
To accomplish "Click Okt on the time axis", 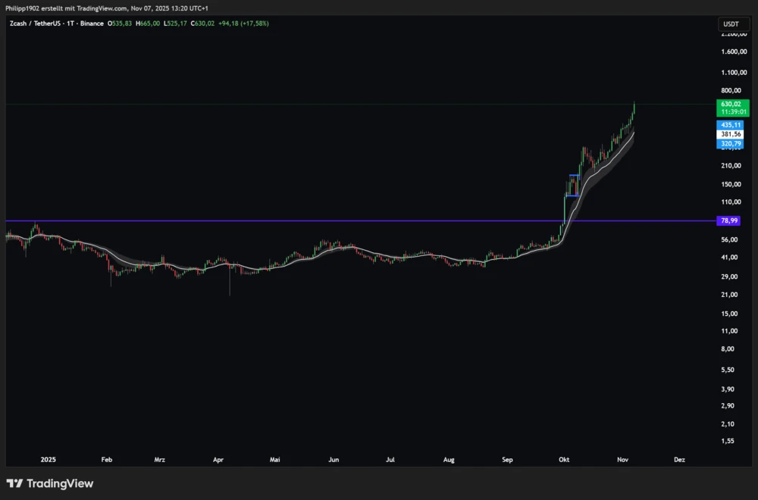I will click(x=563, y=459).
